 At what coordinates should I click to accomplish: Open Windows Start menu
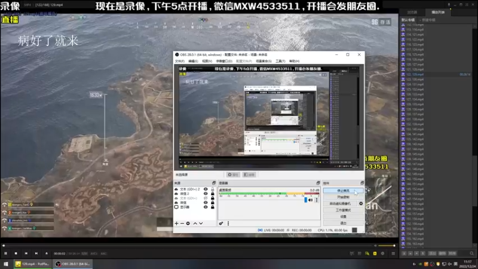(x=6, y=264)
